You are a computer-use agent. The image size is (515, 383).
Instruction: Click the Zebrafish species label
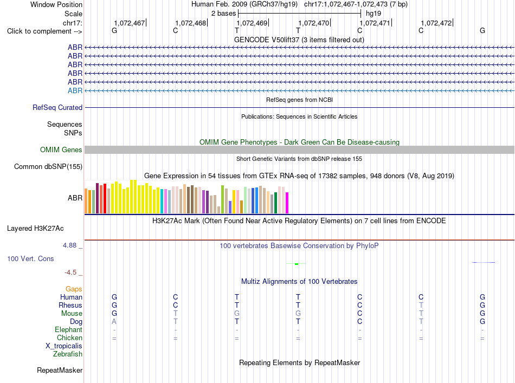[68, 354]
